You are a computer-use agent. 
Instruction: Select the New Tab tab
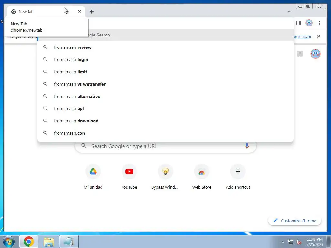[x=46, y=12]
